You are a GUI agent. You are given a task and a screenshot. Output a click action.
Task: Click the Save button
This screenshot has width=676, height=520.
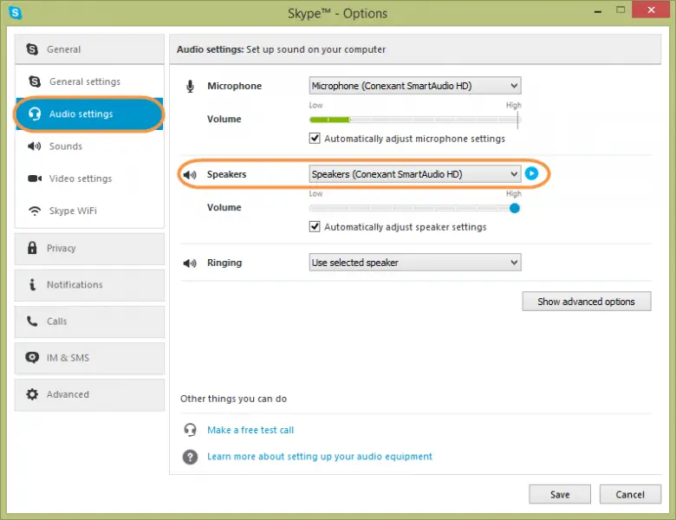point(560,494)
